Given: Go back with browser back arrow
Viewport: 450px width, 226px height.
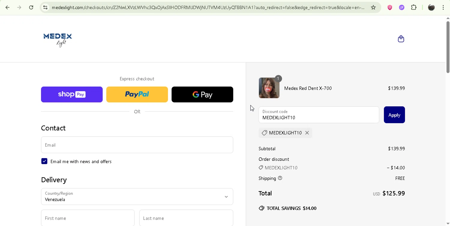Looking at the screenshot, I should 7,8.
